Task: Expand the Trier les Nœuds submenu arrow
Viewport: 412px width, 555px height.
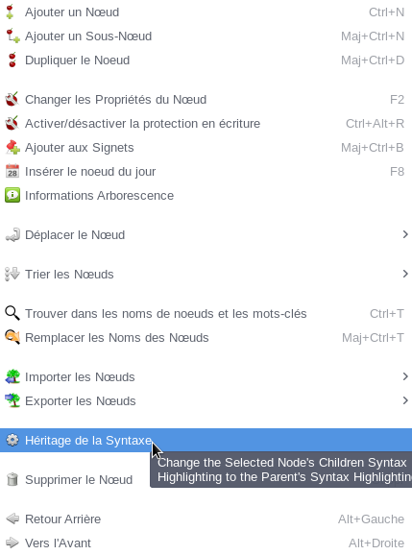Action: 405,274
